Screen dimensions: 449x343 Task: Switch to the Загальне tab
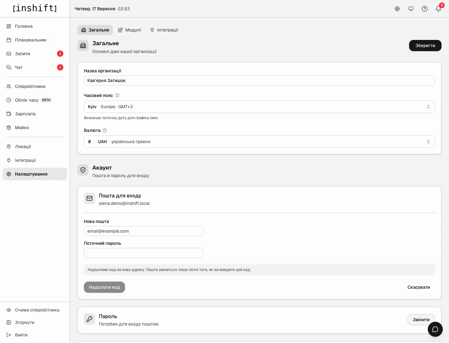pos(95,30)
